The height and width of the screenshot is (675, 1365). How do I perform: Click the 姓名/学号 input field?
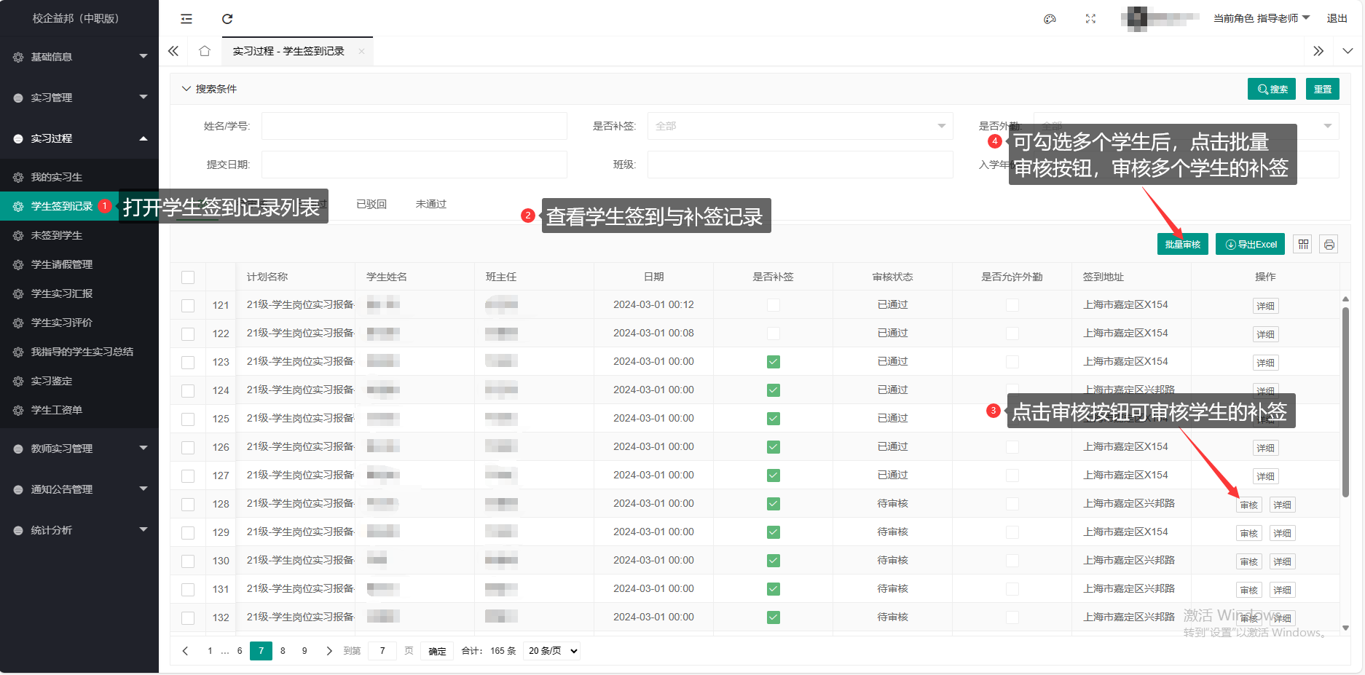(x=414, y=126)
